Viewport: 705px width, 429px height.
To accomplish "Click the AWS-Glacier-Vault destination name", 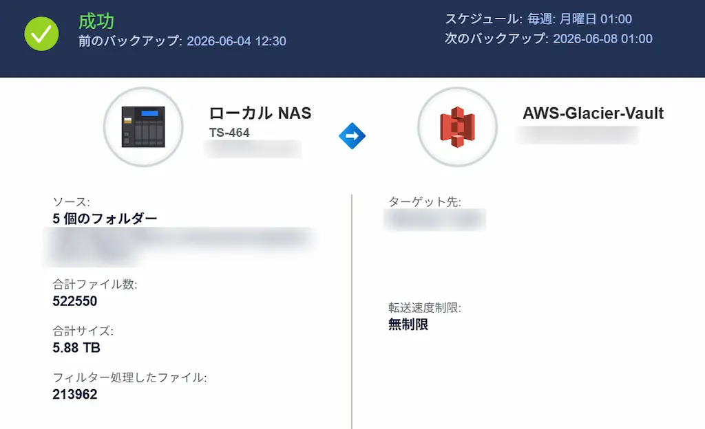I will tap(593, 113).
